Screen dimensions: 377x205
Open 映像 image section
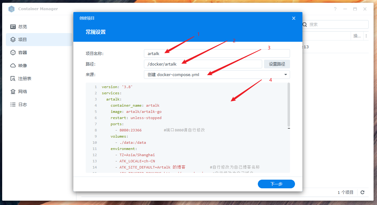(39, 66)
